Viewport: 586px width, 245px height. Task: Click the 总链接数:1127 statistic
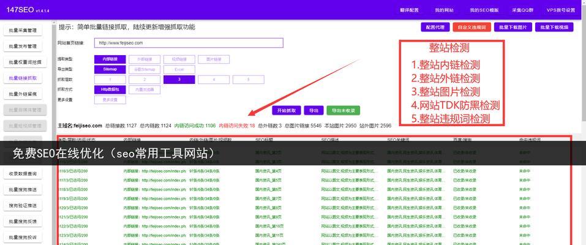[121, 126]
